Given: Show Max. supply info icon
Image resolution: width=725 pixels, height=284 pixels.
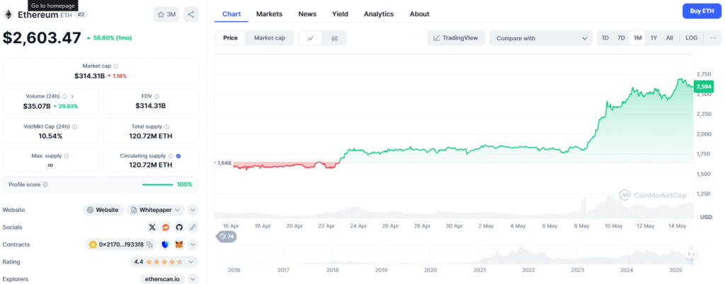Looking at the screenshot, I should tap(66, 156).
